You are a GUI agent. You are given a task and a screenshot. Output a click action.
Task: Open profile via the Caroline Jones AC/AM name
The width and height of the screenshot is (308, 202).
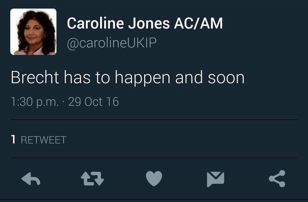click(145, 23)
